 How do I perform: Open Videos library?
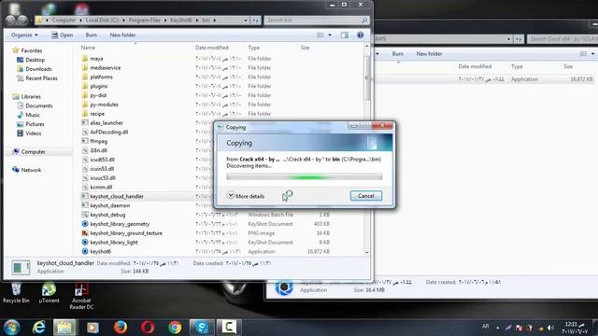pyautogui.click(x=34, y=133)
